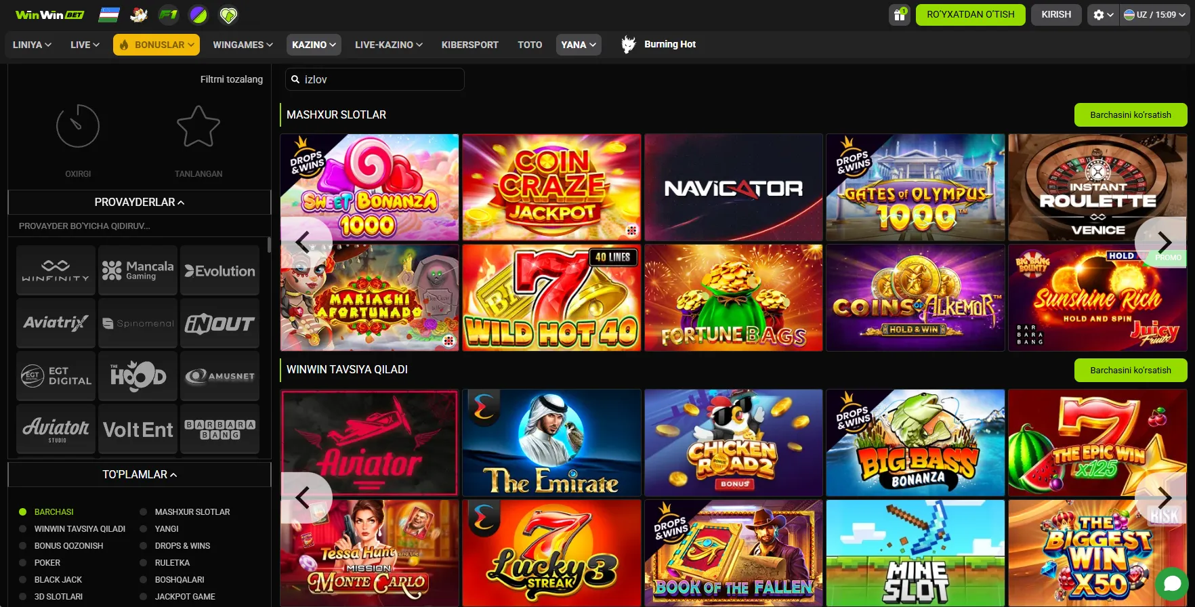Select the Hood provider

pyautogui.click(x=138, y=376)
